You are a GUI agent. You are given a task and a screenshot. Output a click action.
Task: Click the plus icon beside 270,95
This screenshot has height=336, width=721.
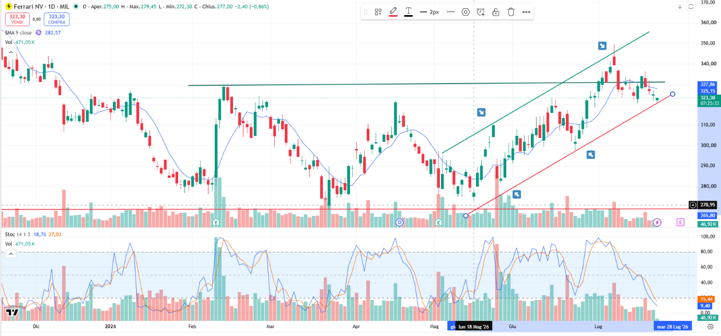pos(693,205)
